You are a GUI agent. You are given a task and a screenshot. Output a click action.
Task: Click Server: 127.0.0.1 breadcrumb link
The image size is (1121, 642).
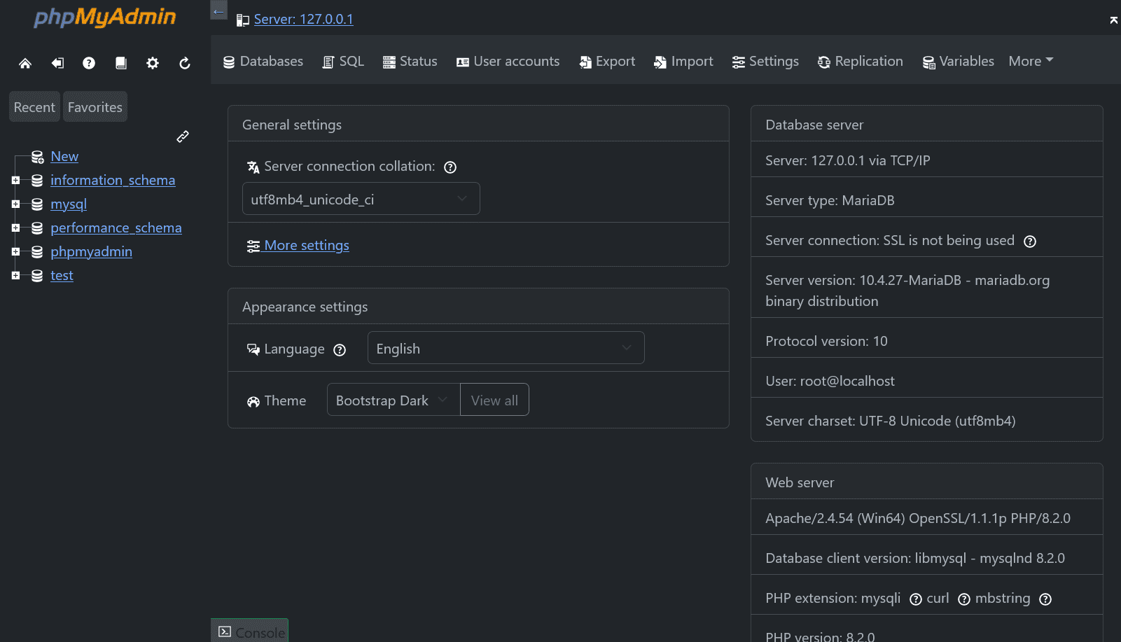pos(303,20)
